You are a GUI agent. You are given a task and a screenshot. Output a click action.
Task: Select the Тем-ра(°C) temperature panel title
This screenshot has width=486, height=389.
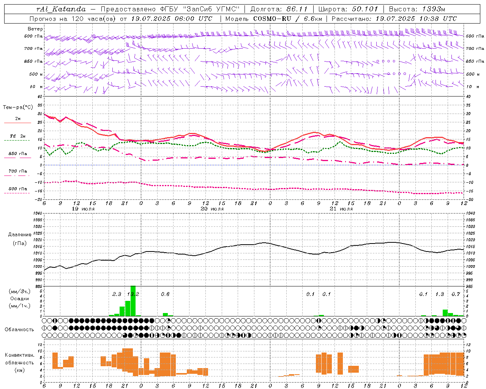coord(18,108)
